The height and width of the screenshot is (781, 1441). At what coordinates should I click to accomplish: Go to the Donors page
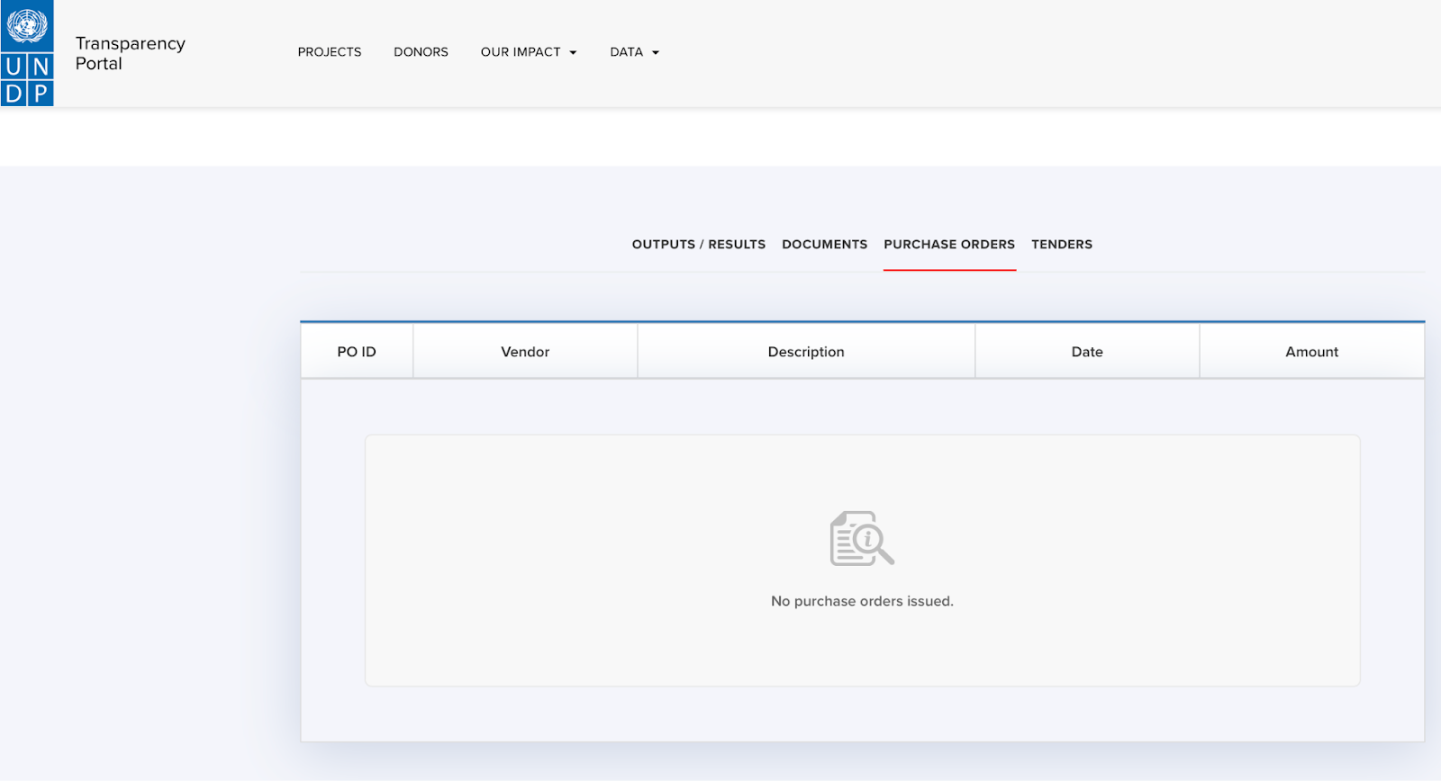421,52
